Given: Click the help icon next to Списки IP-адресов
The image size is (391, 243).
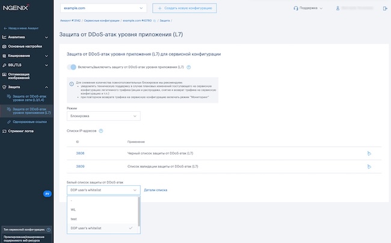Looking at the screenshot, I should 101,131.
